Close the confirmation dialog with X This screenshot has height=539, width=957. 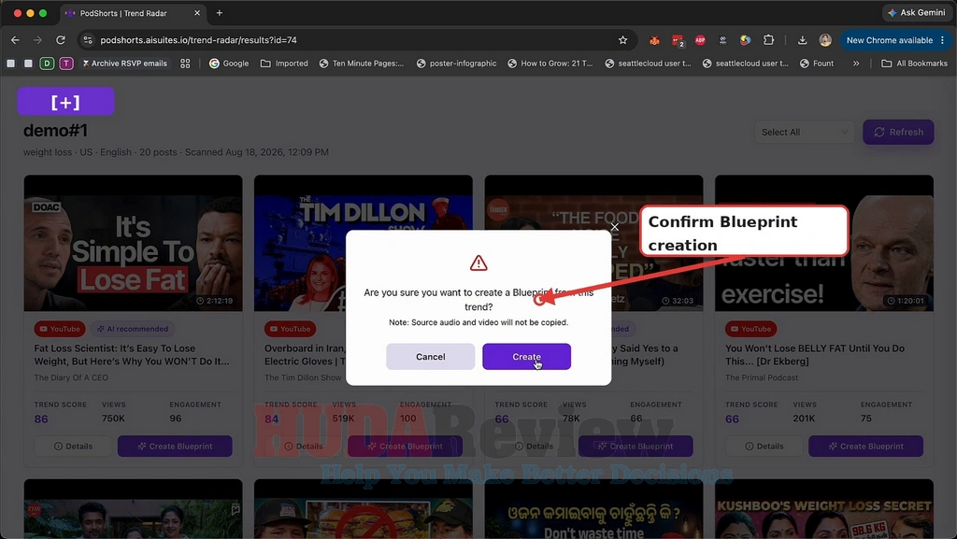[615, 227]
